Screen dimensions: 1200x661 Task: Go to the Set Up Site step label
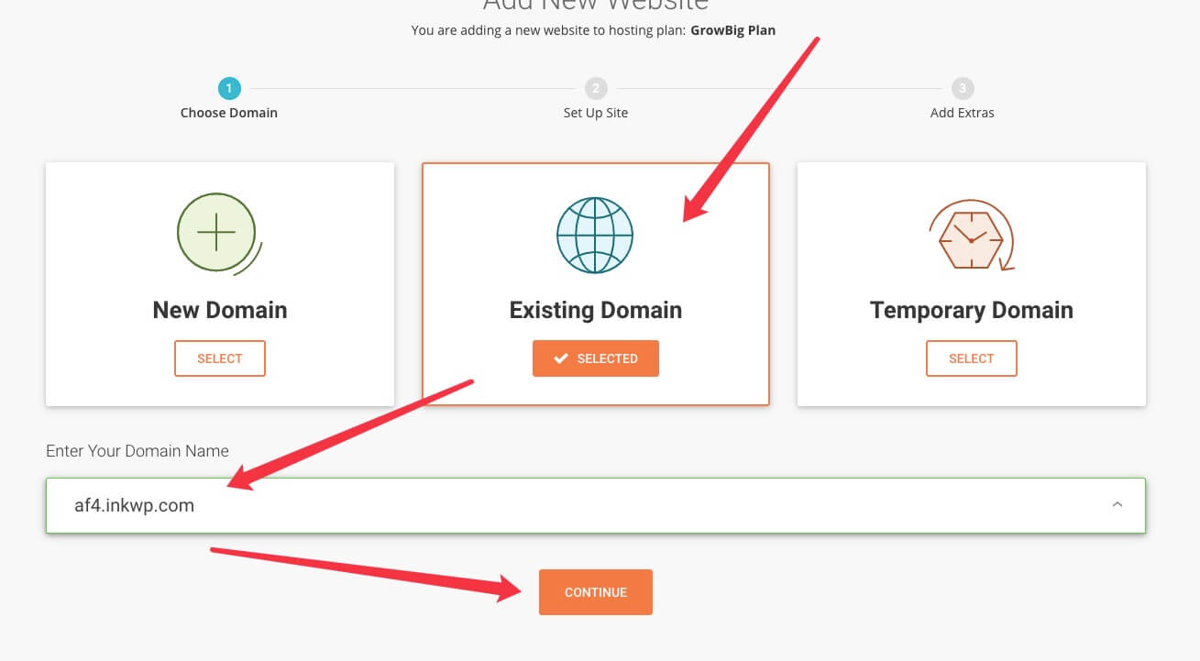(596, 113)
